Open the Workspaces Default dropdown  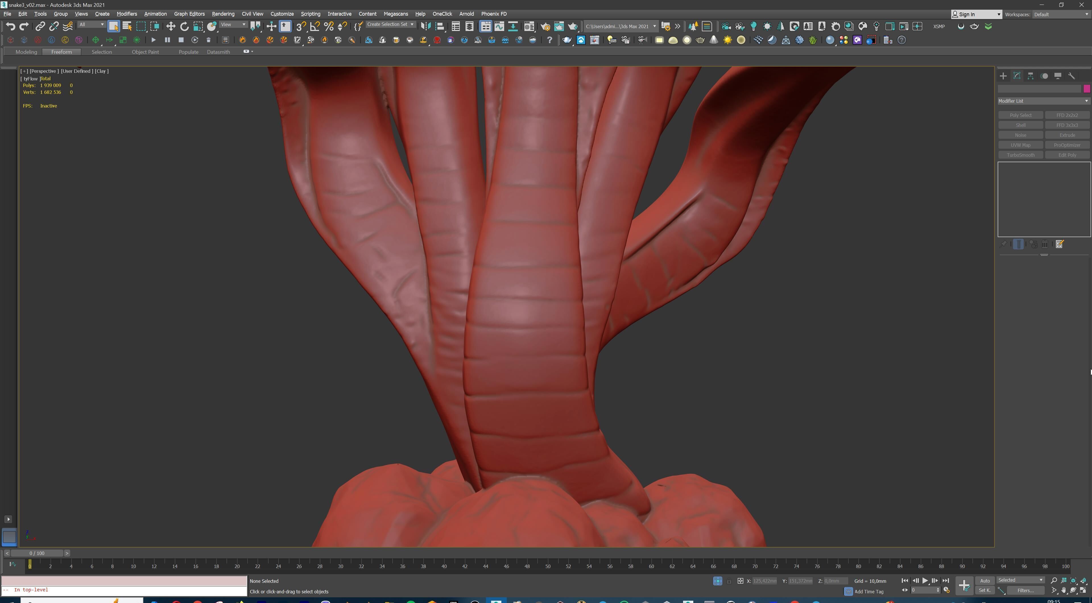(1061, 15)
